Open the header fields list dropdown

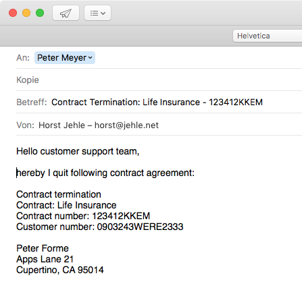click(x=97, y=13)
